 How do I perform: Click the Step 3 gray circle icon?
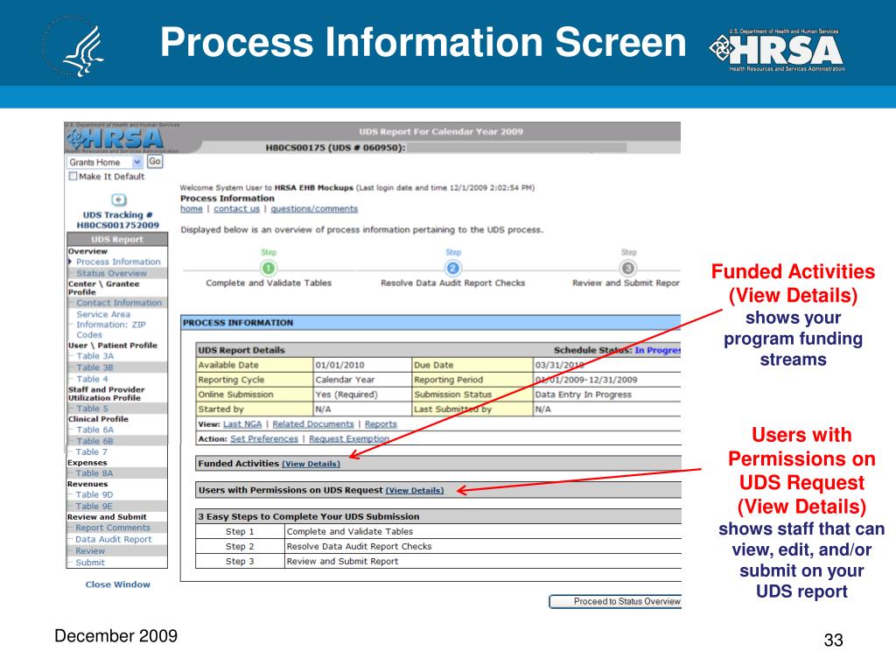point(627,268)
